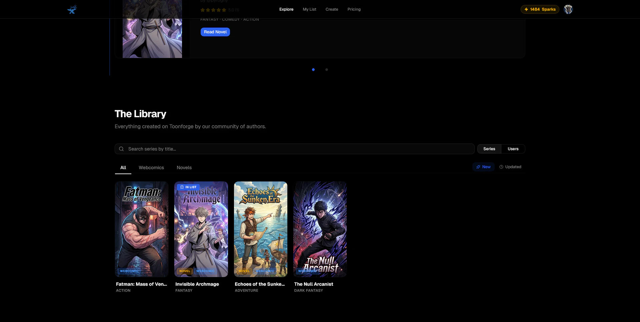Click the Invisible Archmage title text

(x=197, y=284)
